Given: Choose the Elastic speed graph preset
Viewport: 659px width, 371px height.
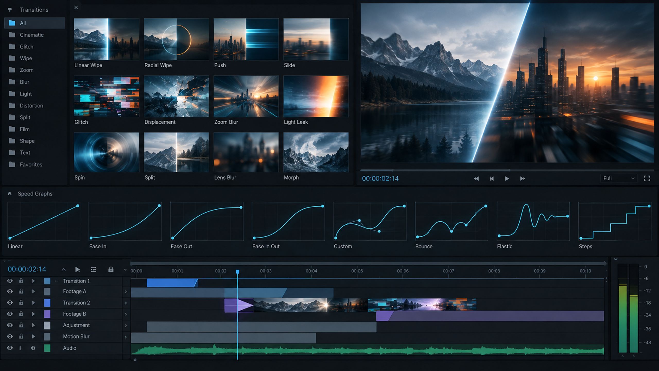Looking at the screenshot, I should coord(533,221).
